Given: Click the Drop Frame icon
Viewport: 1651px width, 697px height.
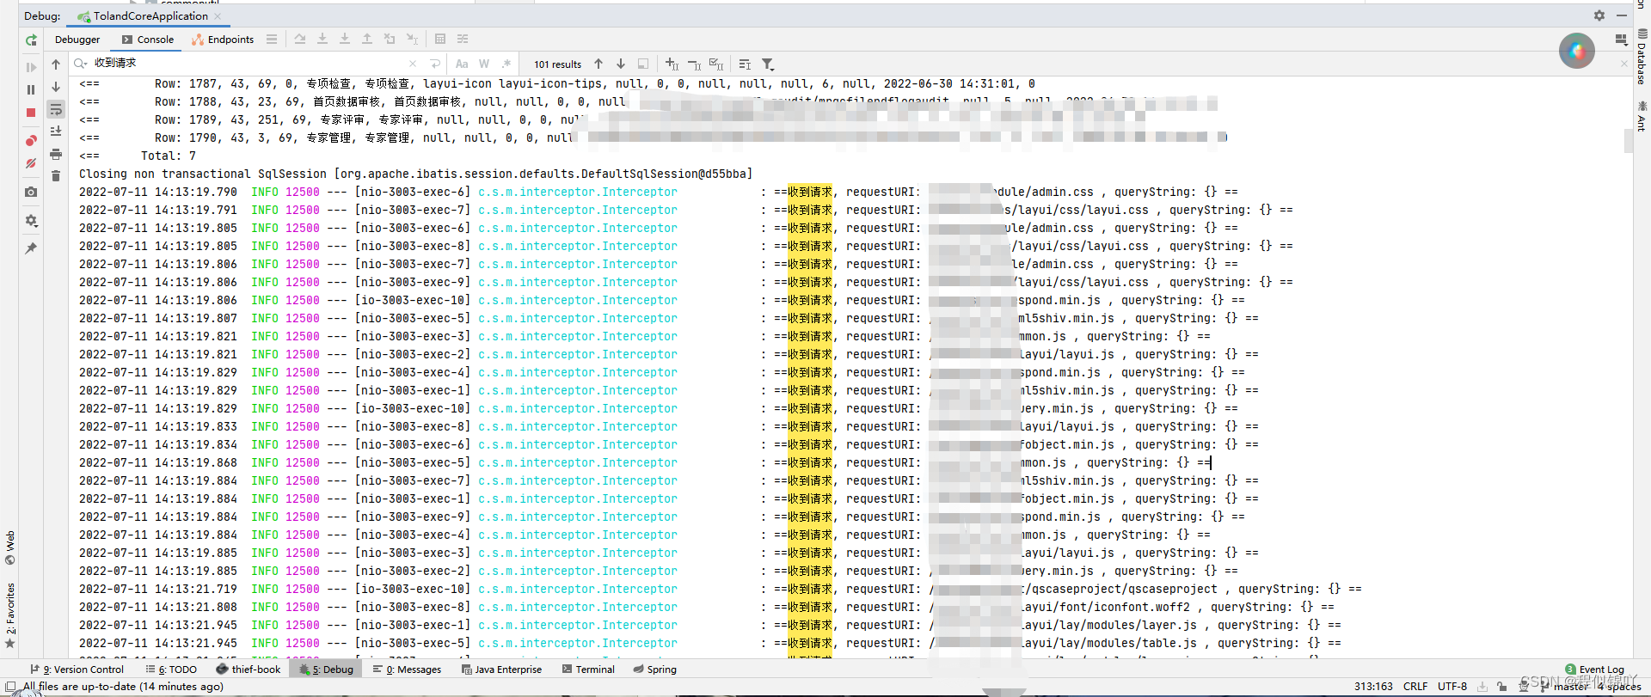Looking at the screenshot, I should pos(390,40).
